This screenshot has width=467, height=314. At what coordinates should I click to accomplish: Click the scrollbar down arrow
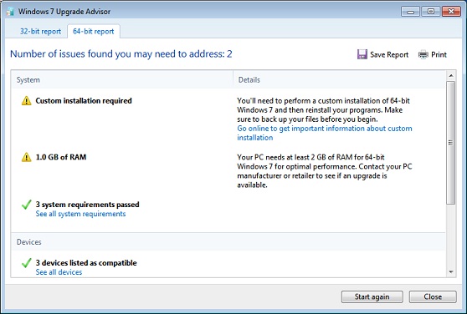point(451,271)
